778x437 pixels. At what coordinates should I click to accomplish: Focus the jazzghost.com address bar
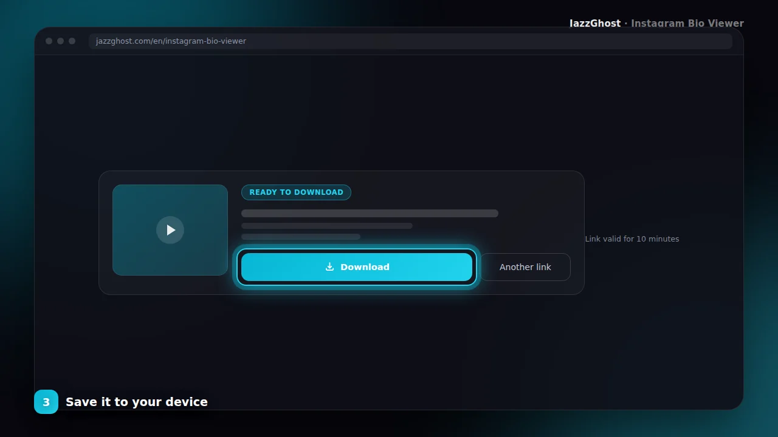410,41
